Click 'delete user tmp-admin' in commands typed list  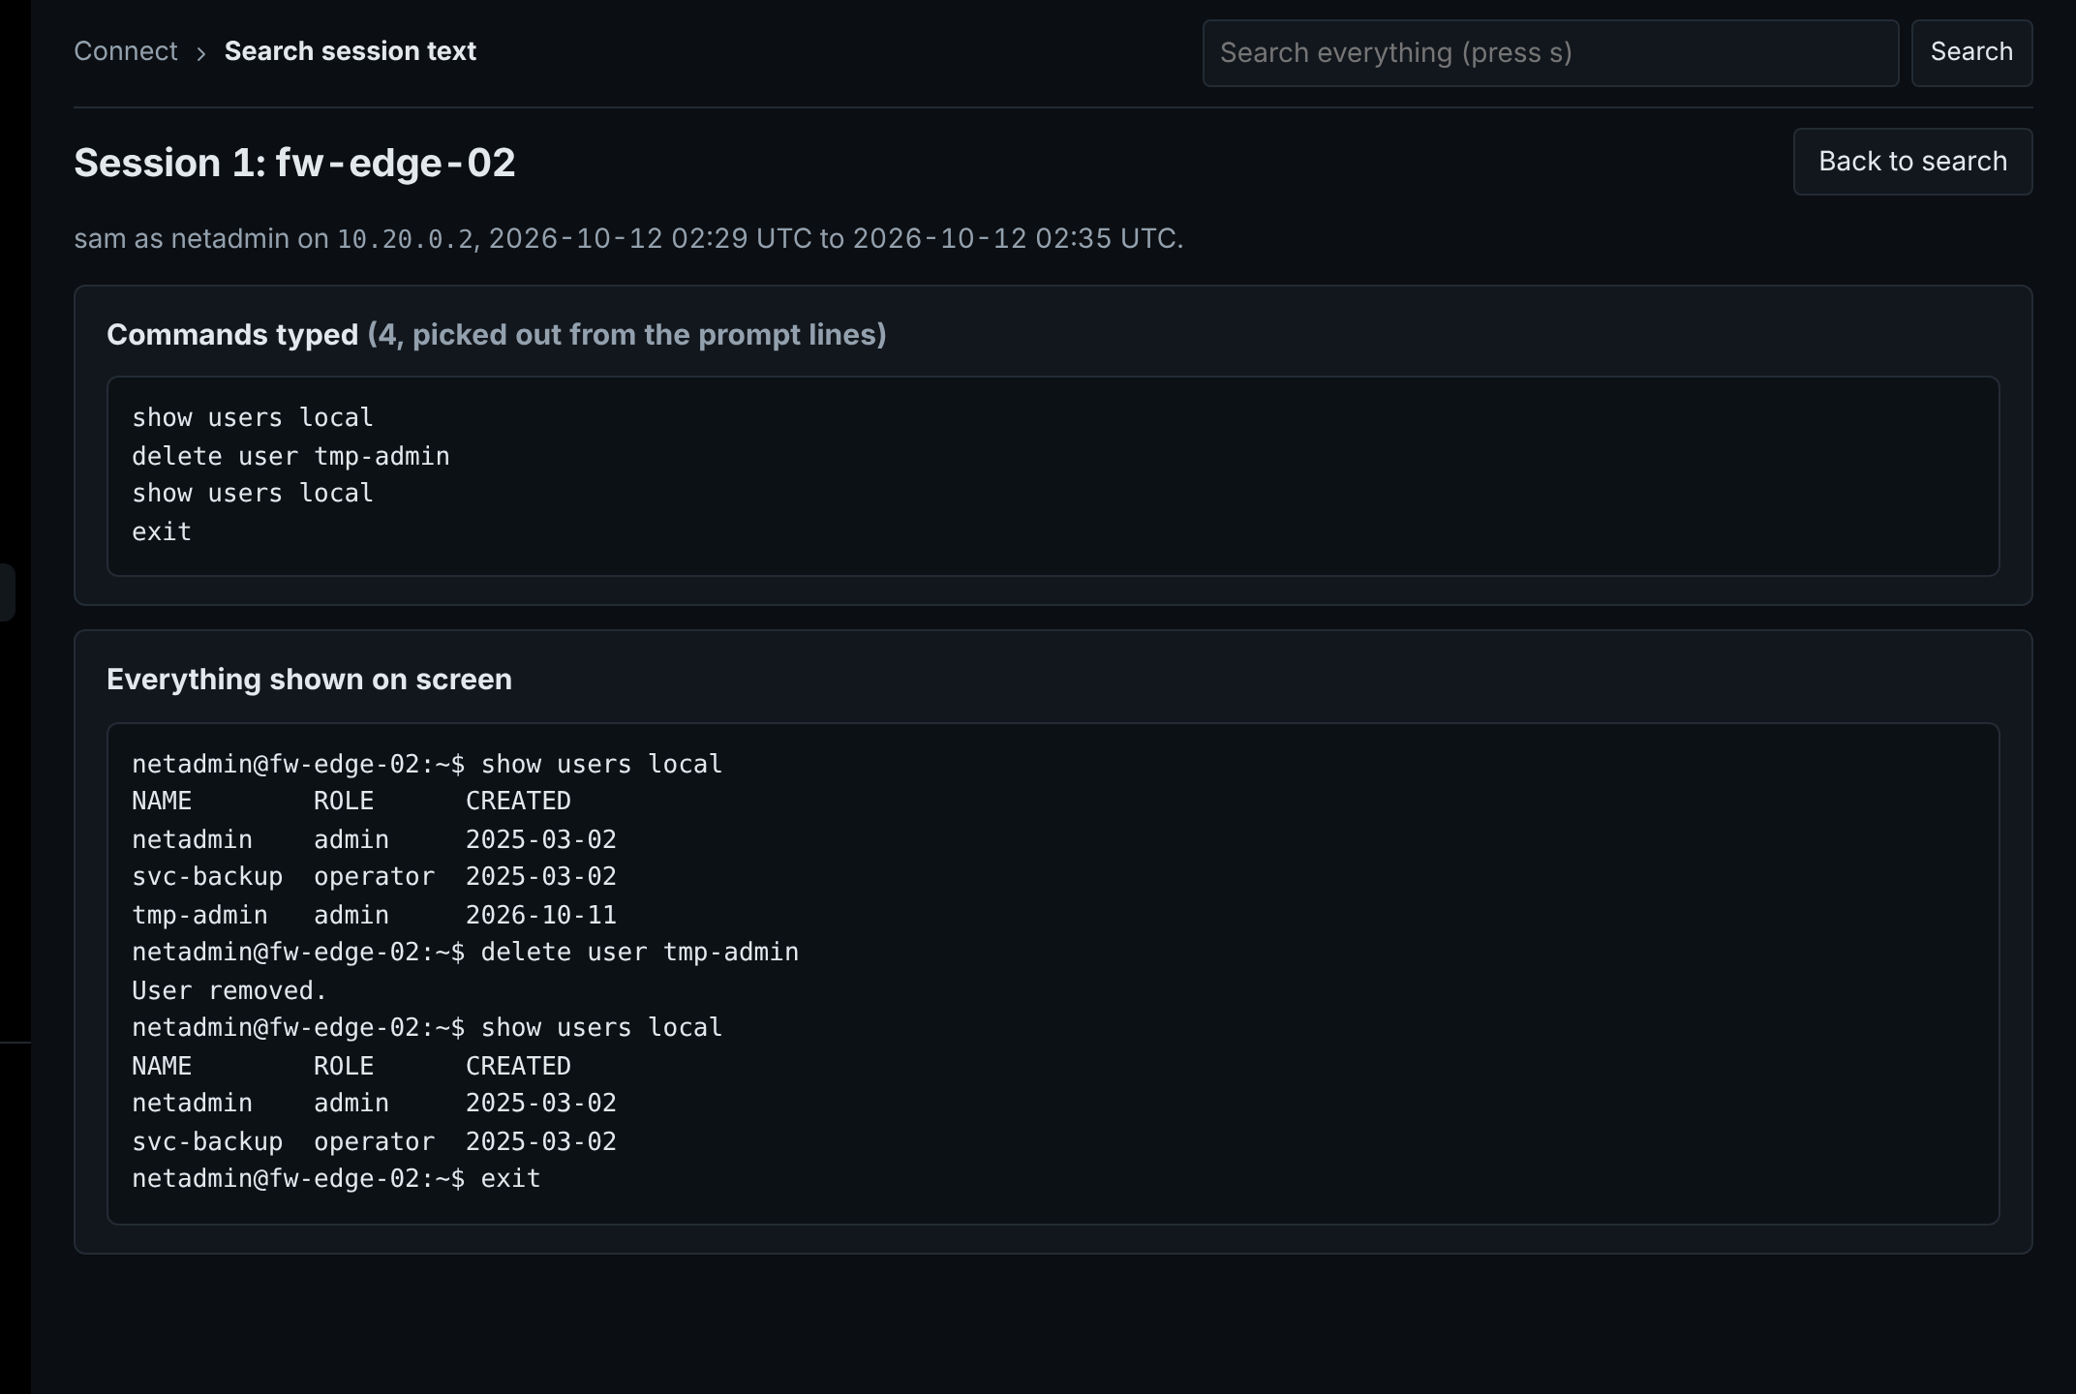pyautogui.click(x=290, y=456)
